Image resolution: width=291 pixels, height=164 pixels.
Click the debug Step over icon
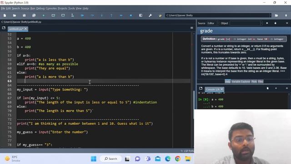click(x=92, y=15)
